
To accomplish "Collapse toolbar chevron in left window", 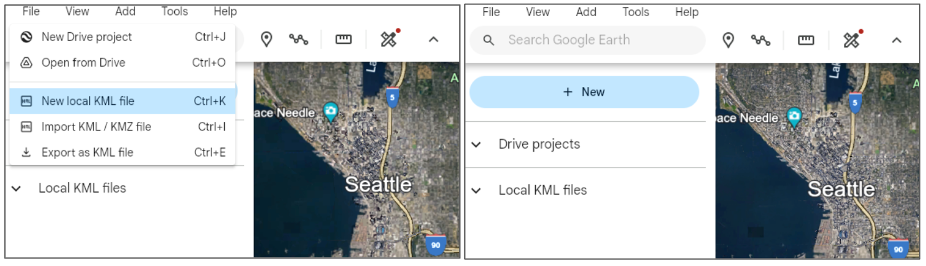I will tap(434, 40).
